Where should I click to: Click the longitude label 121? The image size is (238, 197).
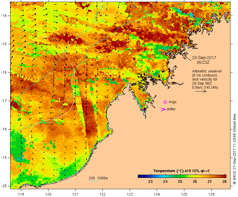75,194
